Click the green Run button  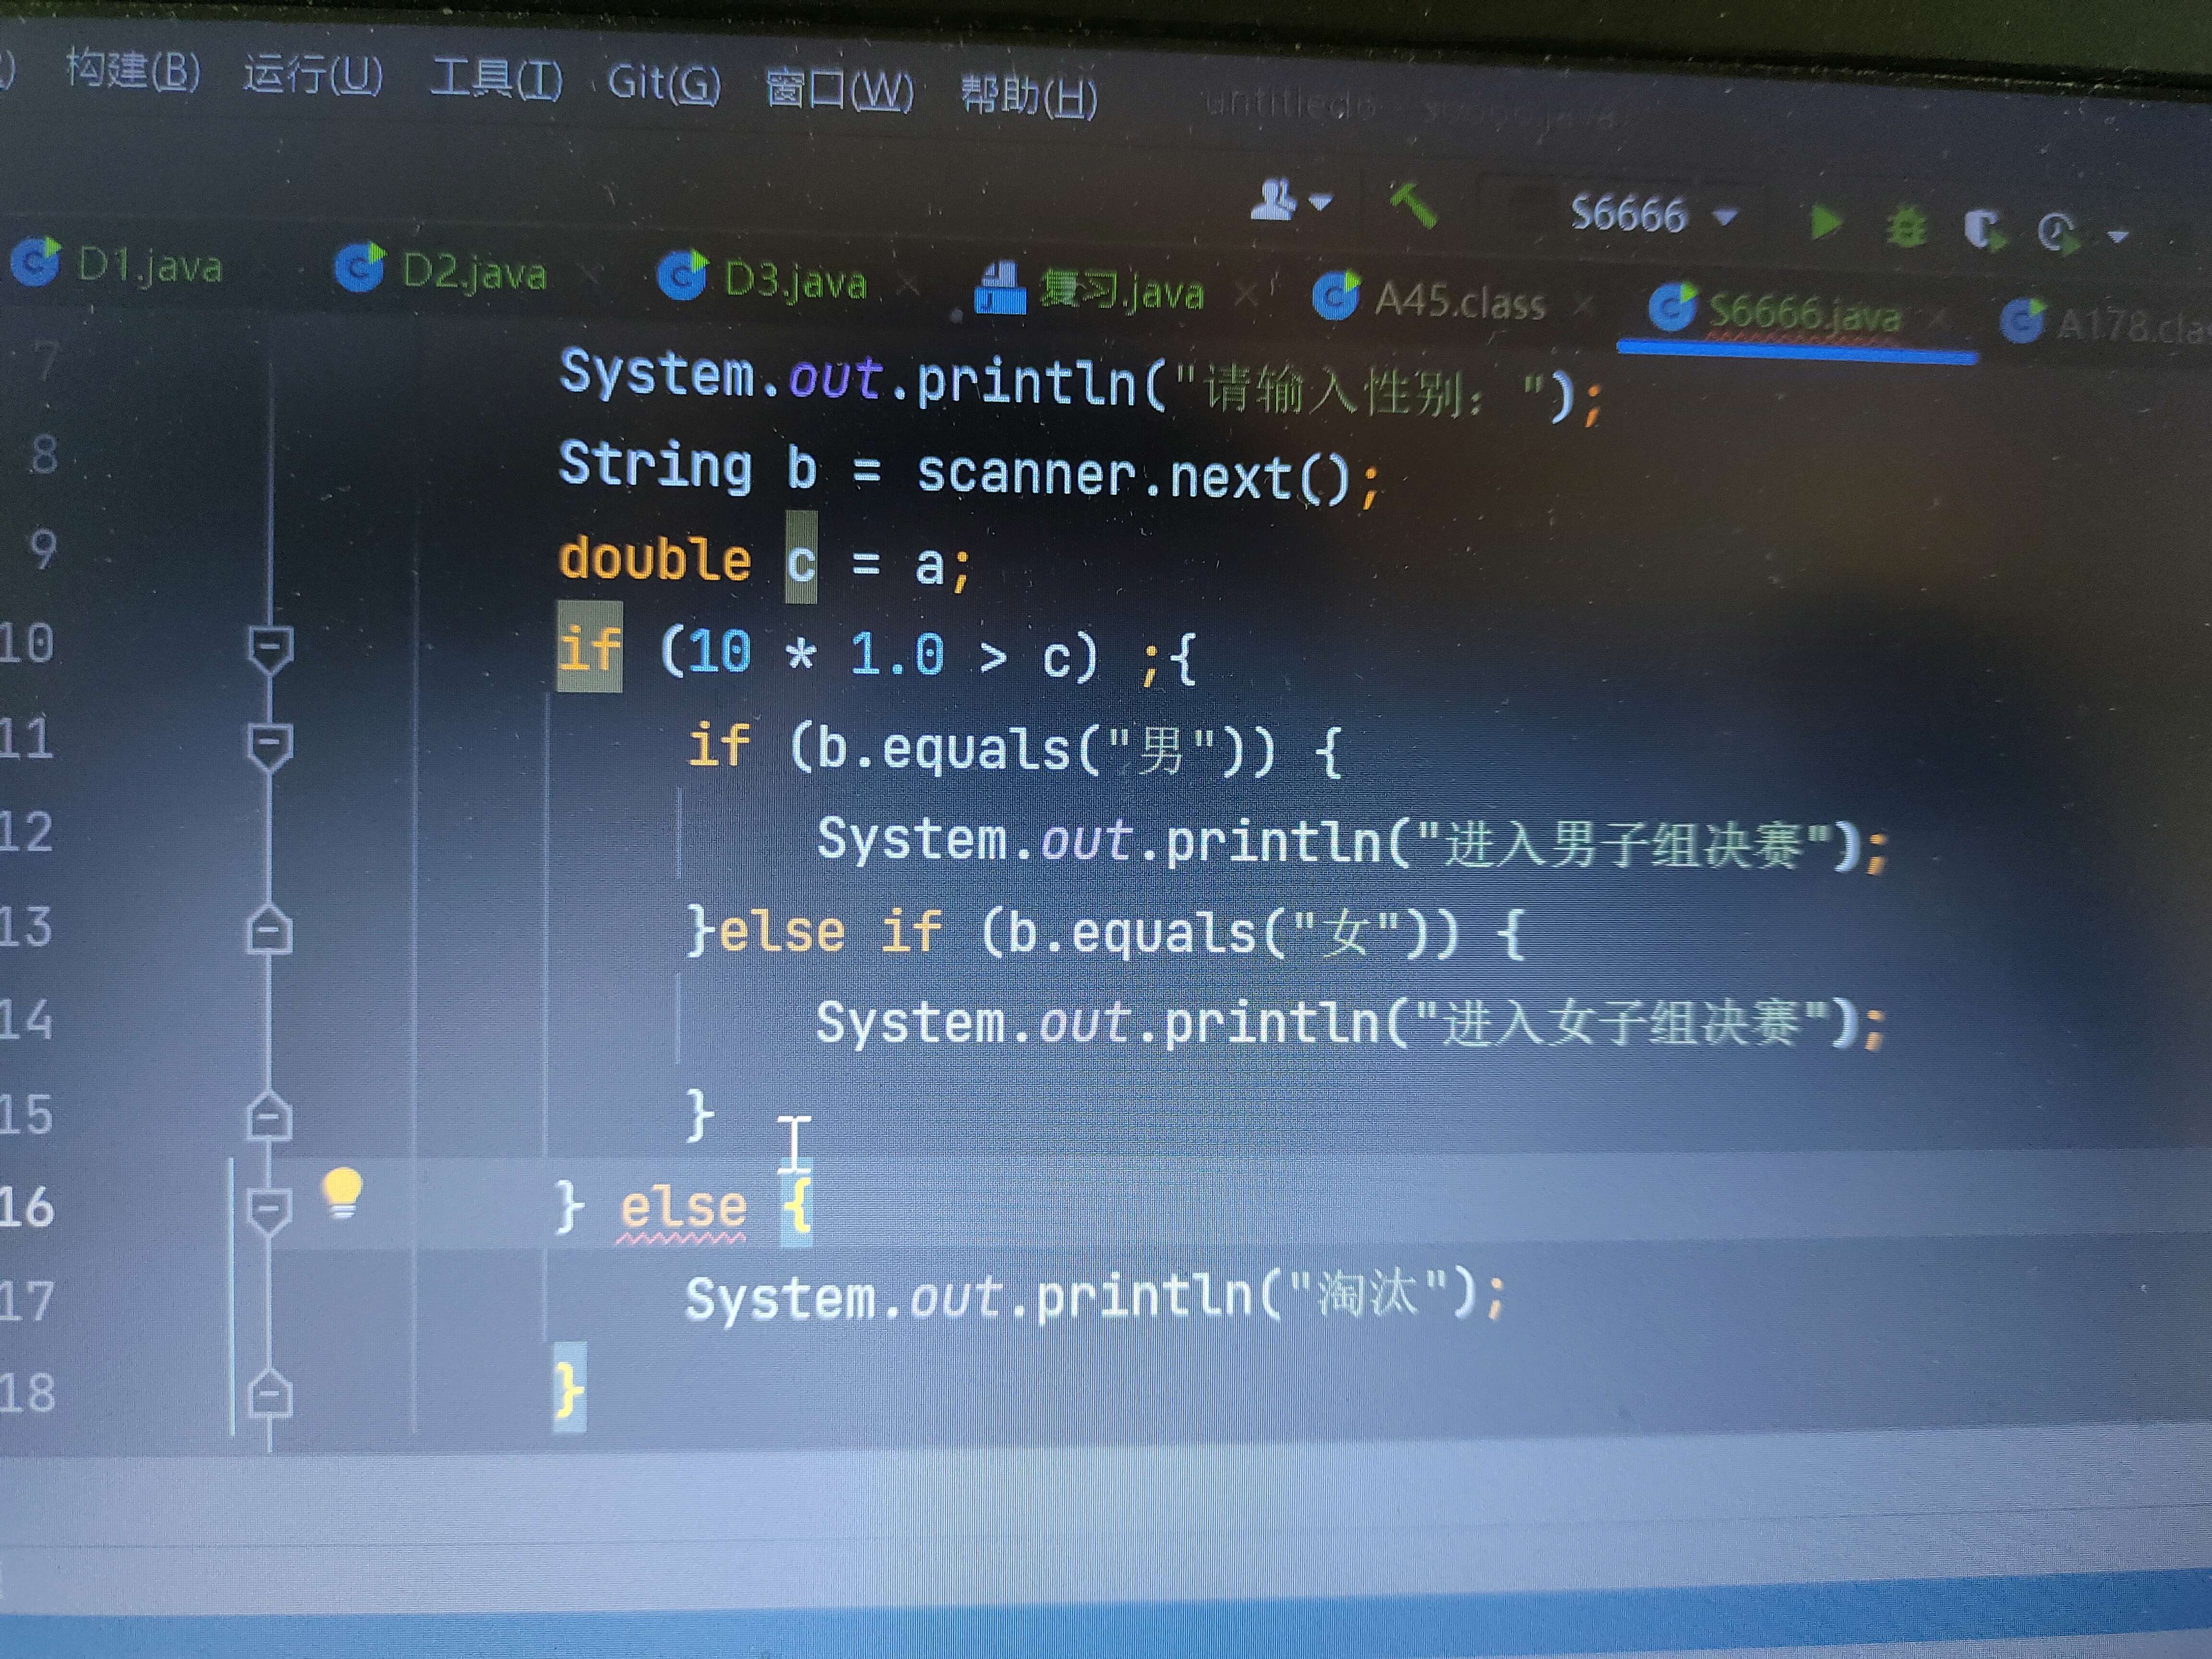(x=1826, y=222)
